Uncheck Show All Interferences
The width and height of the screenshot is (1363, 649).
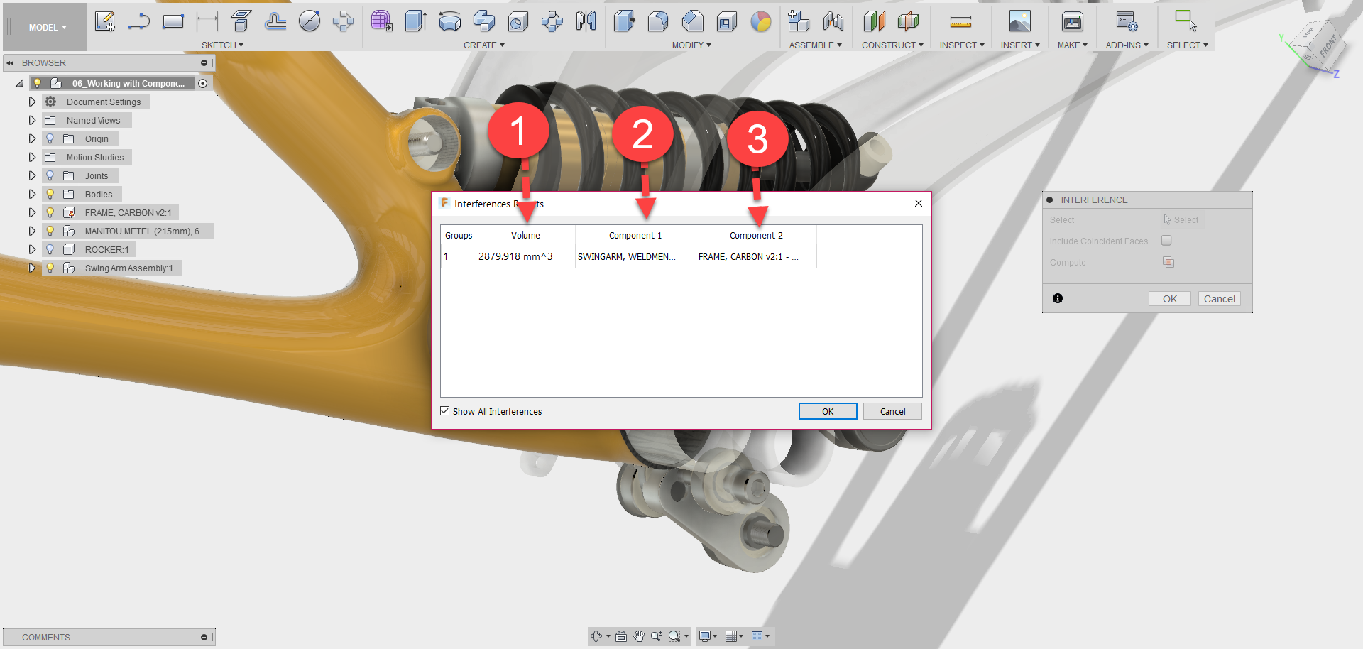(x=444, y=411)
